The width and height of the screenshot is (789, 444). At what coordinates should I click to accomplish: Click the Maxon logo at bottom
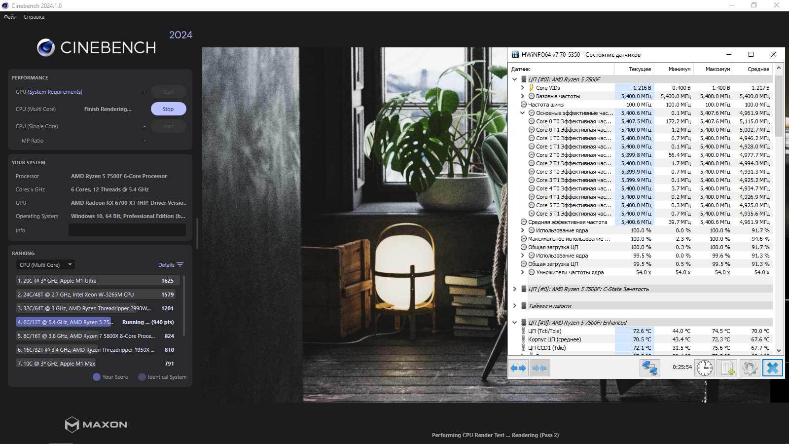pos(96,424)
